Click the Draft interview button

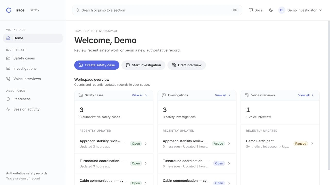pyautogui.click(x=187, y=65)
